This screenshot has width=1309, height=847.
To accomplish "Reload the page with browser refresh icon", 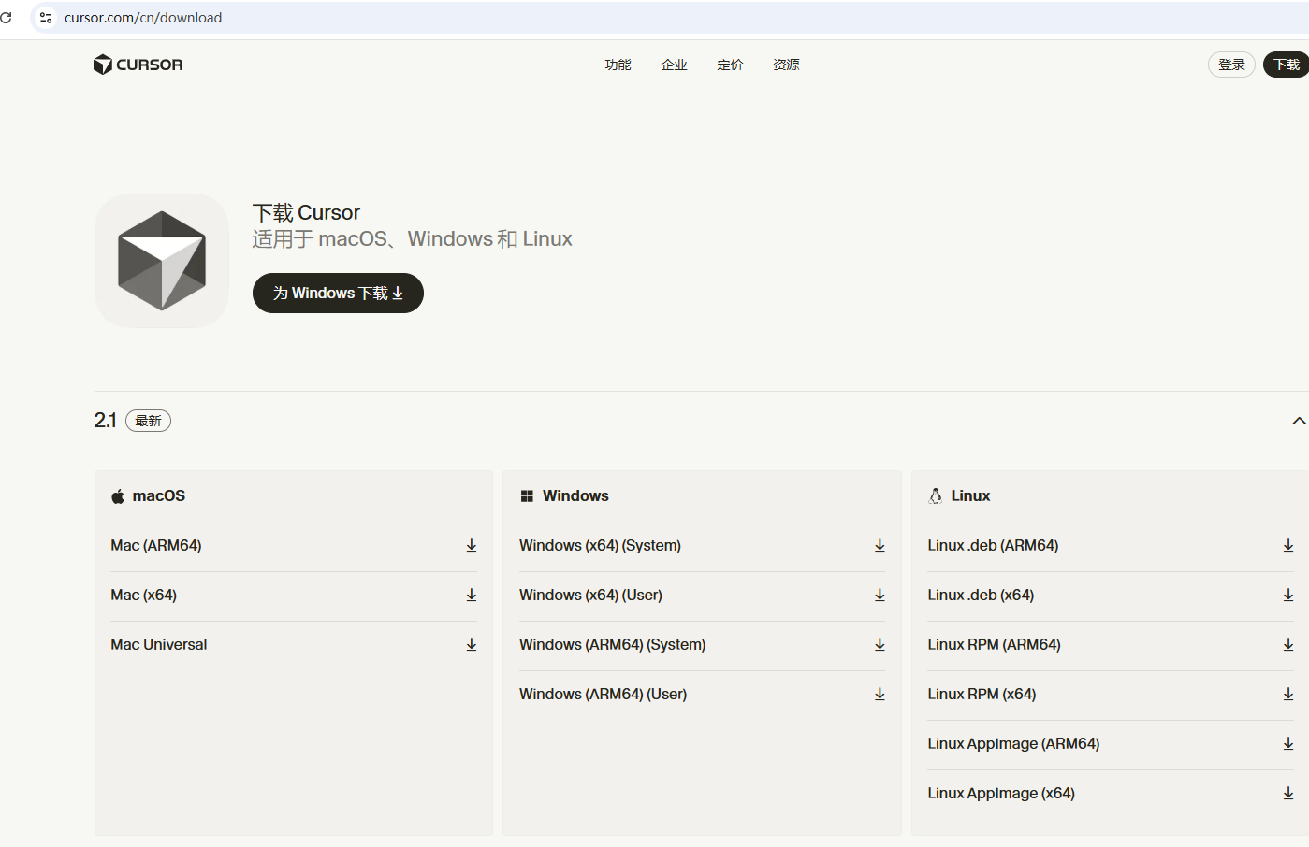I will [6, 18].
